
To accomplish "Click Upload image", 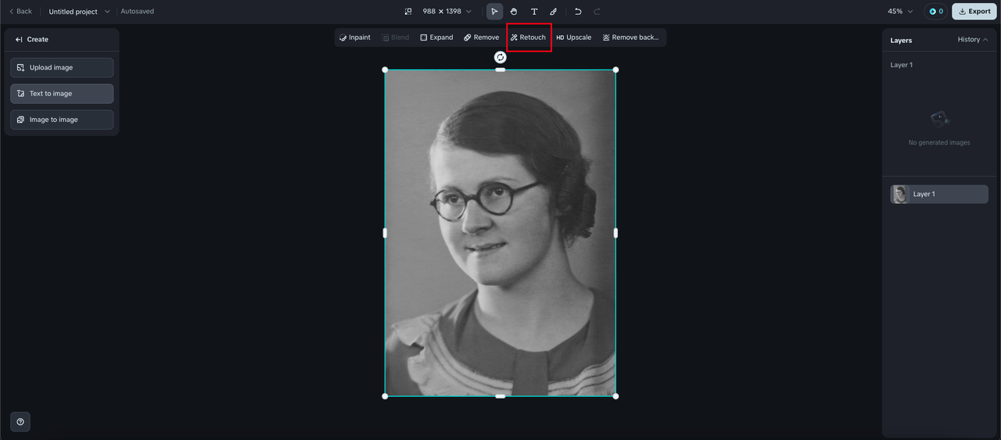I will tap(62, 68).
